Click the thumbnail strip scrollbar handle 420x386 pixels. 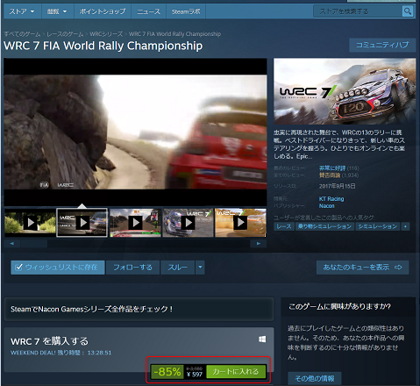coord(34,243)
